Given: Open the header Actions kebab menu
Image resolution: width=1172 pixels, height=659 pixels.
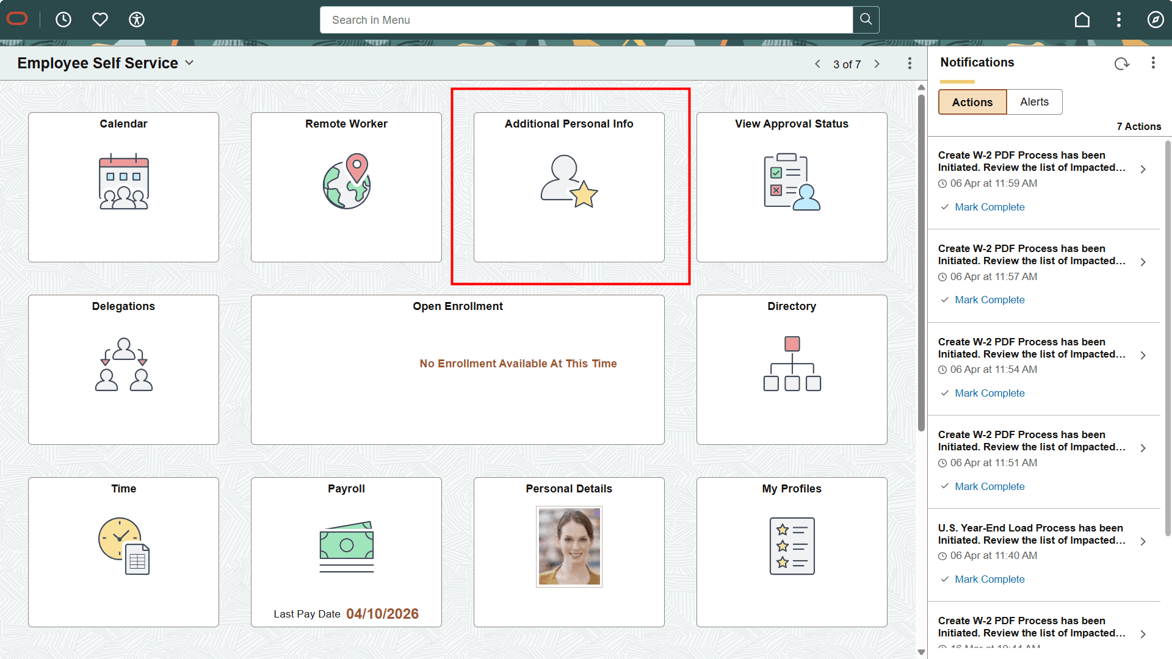Looking at the screenshot, I should tap(1119, 20).
